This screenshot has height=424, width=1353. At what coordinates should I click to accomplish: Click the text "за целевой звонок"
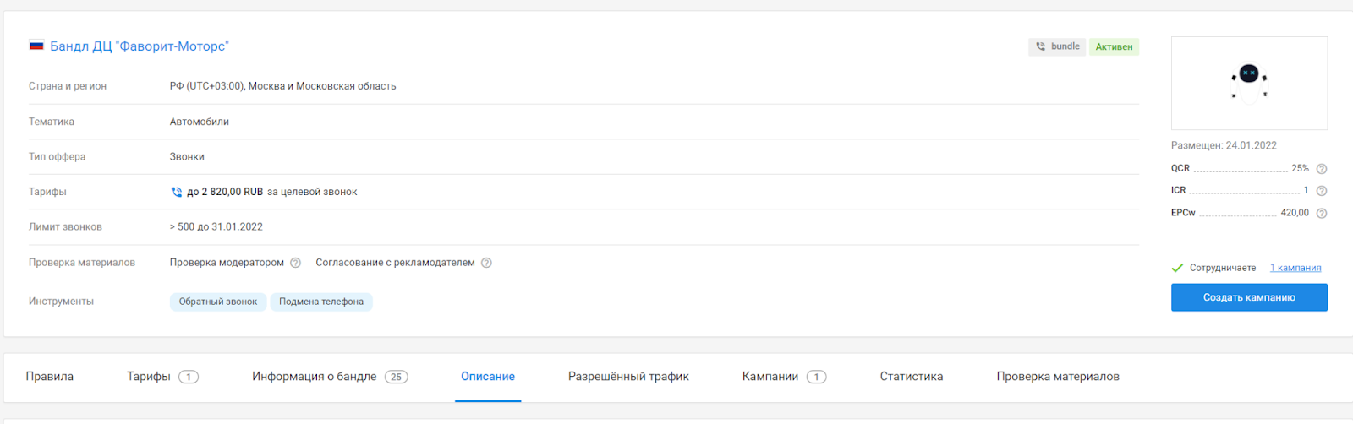[x=312, y=192]
